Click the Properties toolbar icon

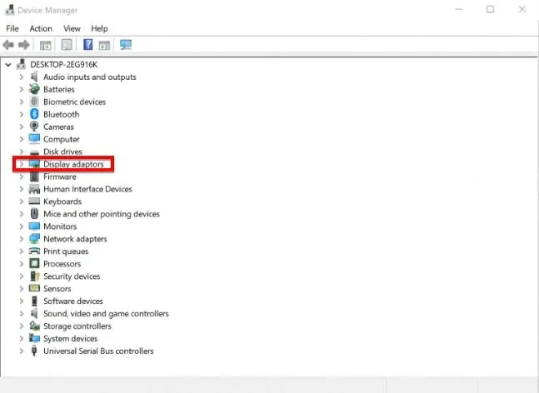coord(67,45)
